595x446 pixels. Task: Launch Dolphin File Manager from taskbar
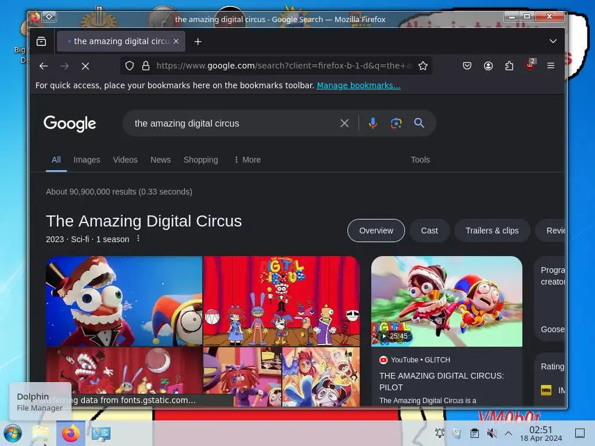pyautogui.click(x=41, y=433)
